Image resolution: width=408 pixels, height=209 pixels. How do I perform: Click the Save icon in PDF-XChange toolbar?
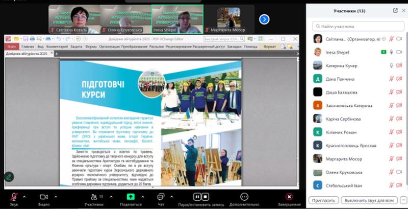click(x=25, y=39)
